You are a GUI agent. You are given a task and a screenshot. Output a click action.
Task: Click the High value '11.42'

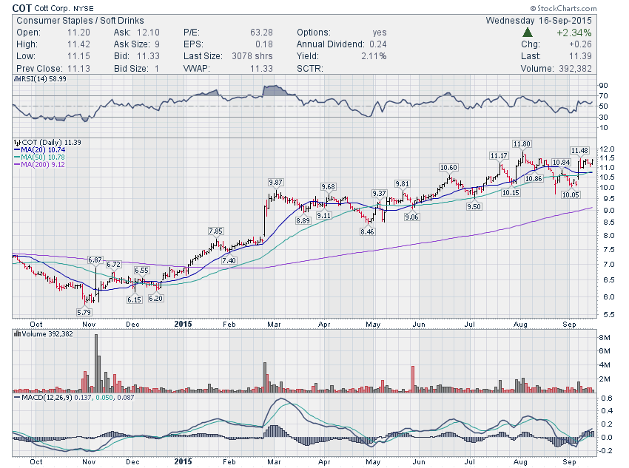[x=78, y=44]
